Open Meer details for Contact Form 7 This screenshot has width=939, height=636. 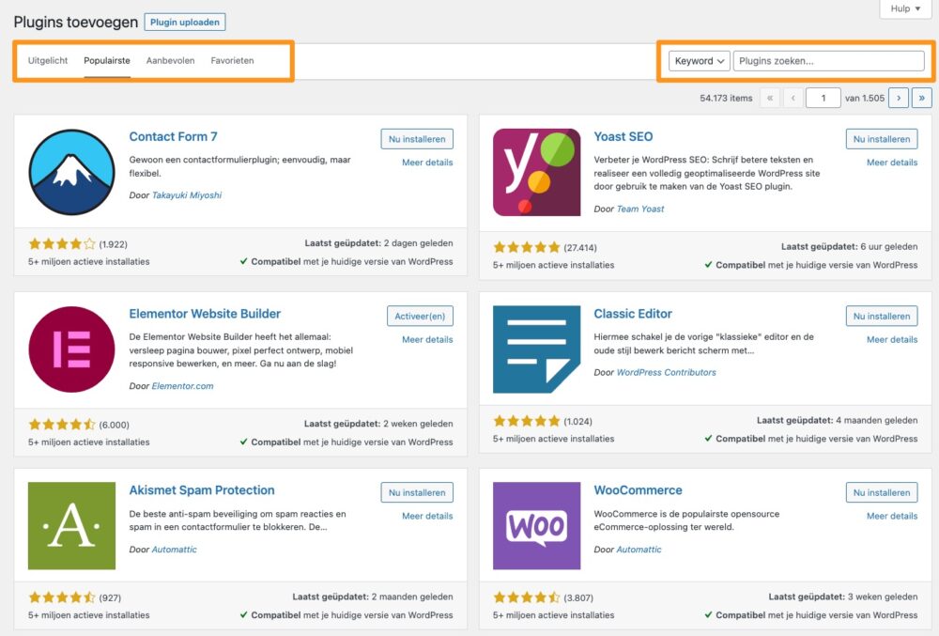click(427, 163)
